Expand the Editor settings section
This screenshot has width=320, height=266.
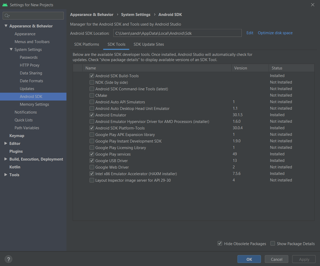pyautogui.click(x=5, y=143)
